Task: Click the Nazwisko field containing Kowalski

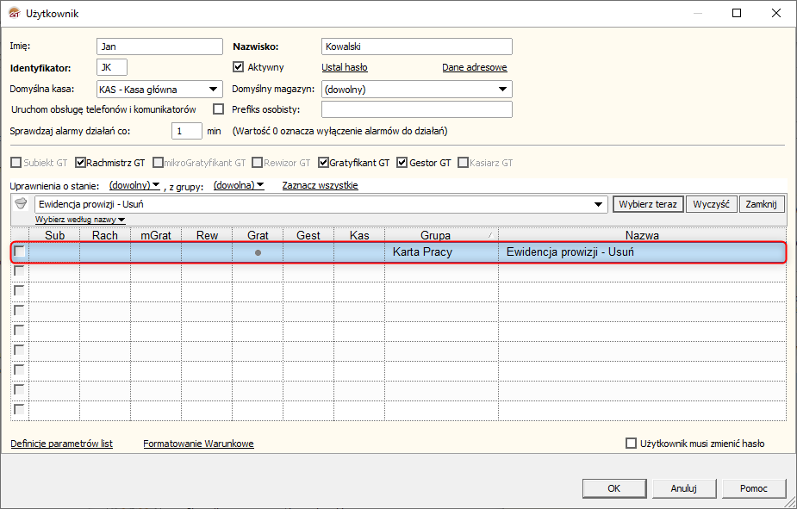Action: 417,47
